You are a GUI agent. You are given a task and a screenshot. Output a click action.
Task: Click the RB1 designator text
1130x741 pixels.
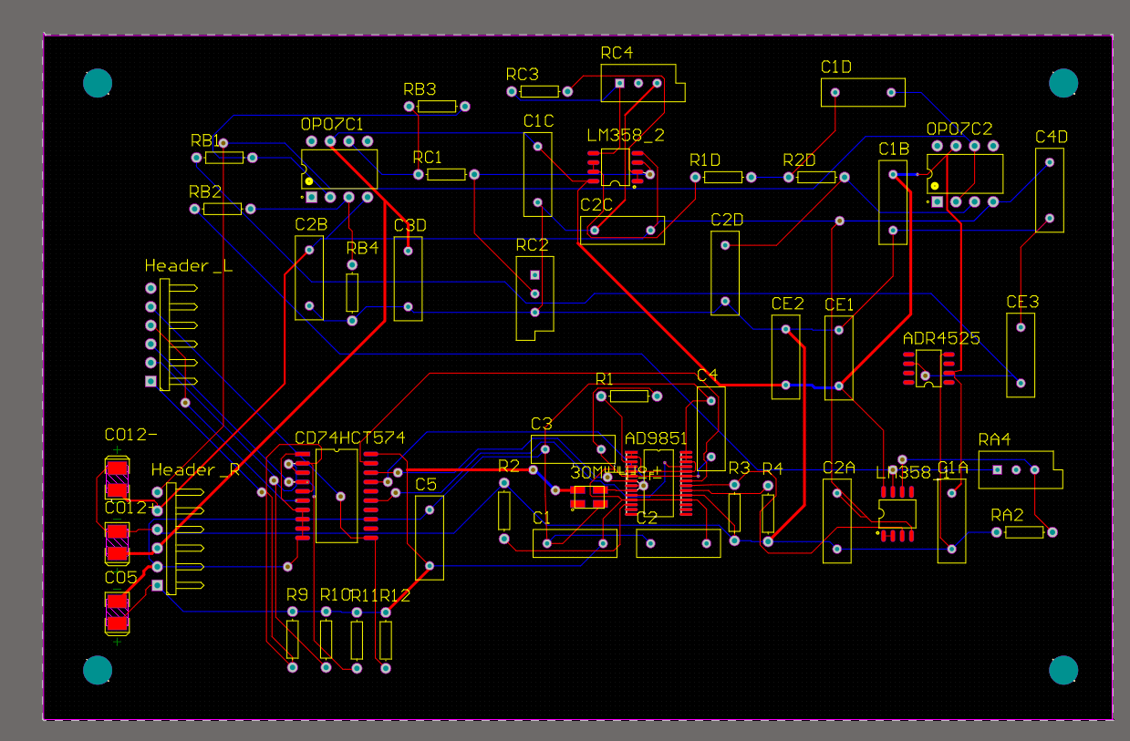pos(206,140)
